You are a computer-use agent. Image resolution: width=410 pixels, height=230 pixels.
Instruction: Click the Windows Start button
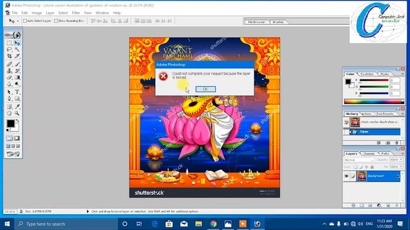pos(7,224)
